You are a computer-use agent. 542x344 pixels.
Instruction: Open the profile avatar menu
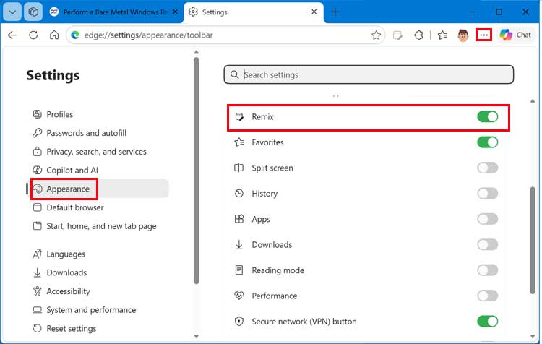(x=463, y=35)
